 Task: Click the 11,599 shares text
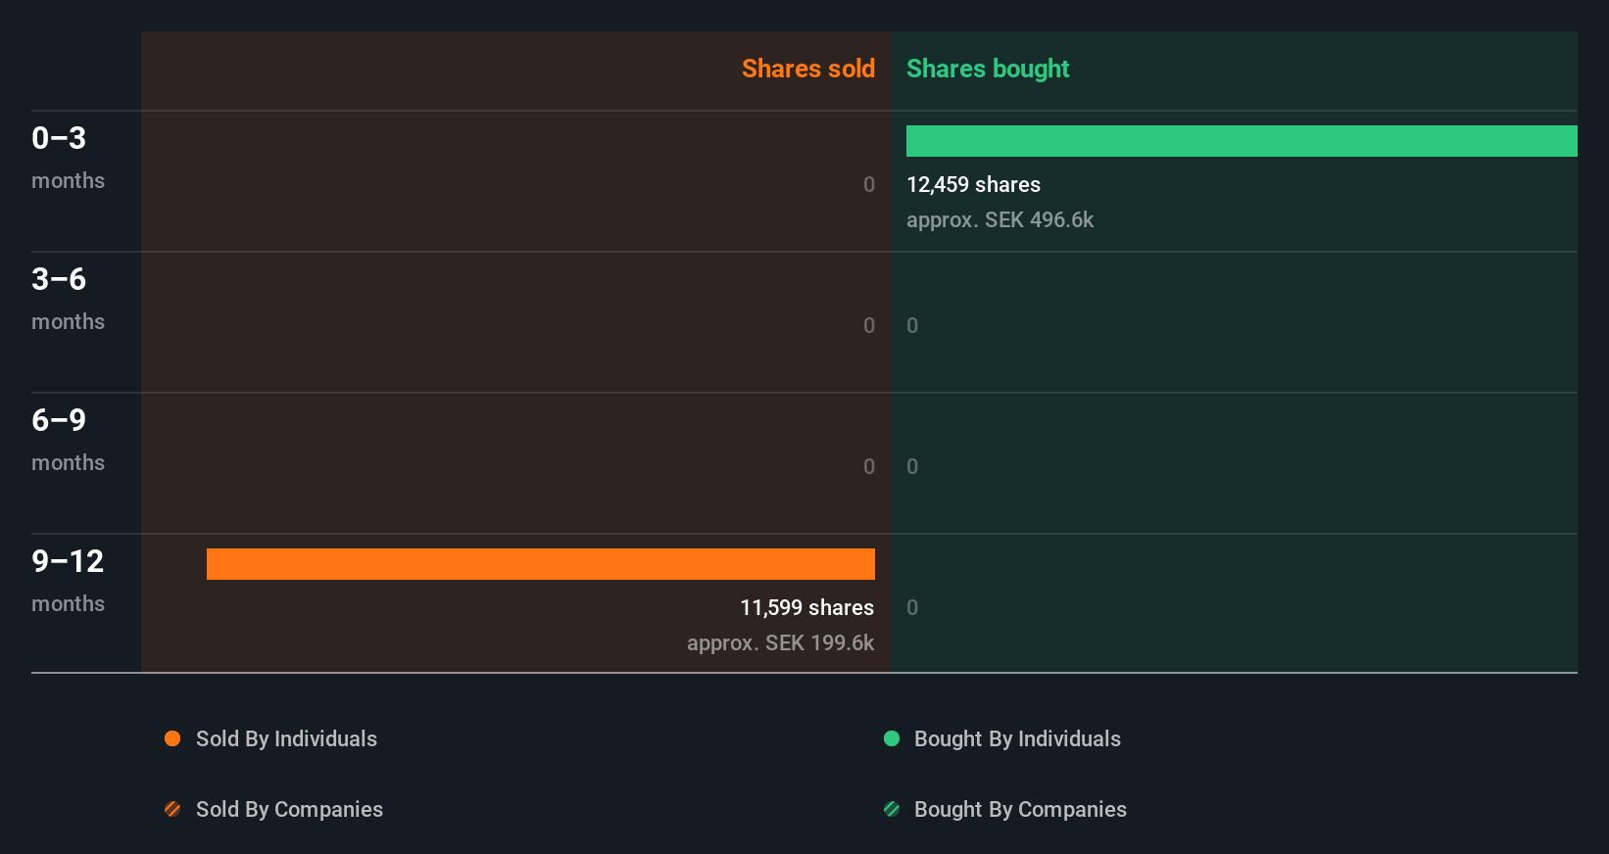(x=806, y=607)
